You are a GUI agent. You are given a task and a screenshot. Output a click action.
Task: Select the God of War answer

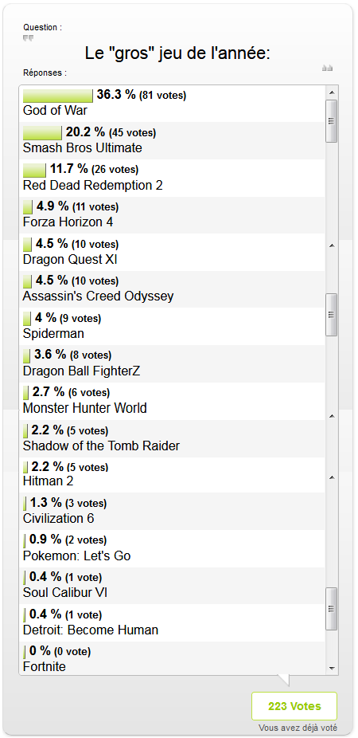pyautogui.click(x=172, y=104)
